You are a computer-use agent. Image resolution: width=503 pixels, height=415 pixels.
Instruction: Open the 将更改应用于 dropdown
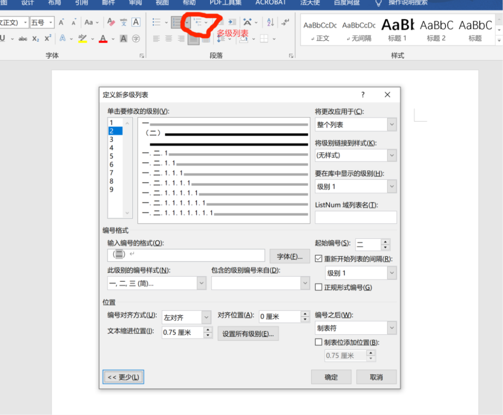356,125
